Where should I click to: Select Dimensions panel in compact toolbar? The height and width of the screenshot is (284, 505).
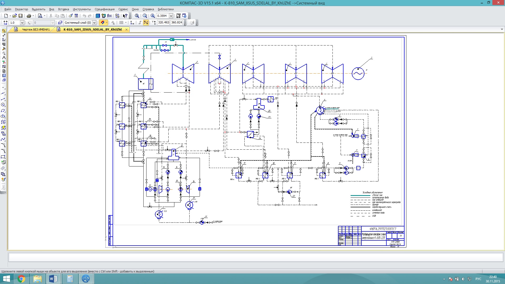(x=4, y=35)
